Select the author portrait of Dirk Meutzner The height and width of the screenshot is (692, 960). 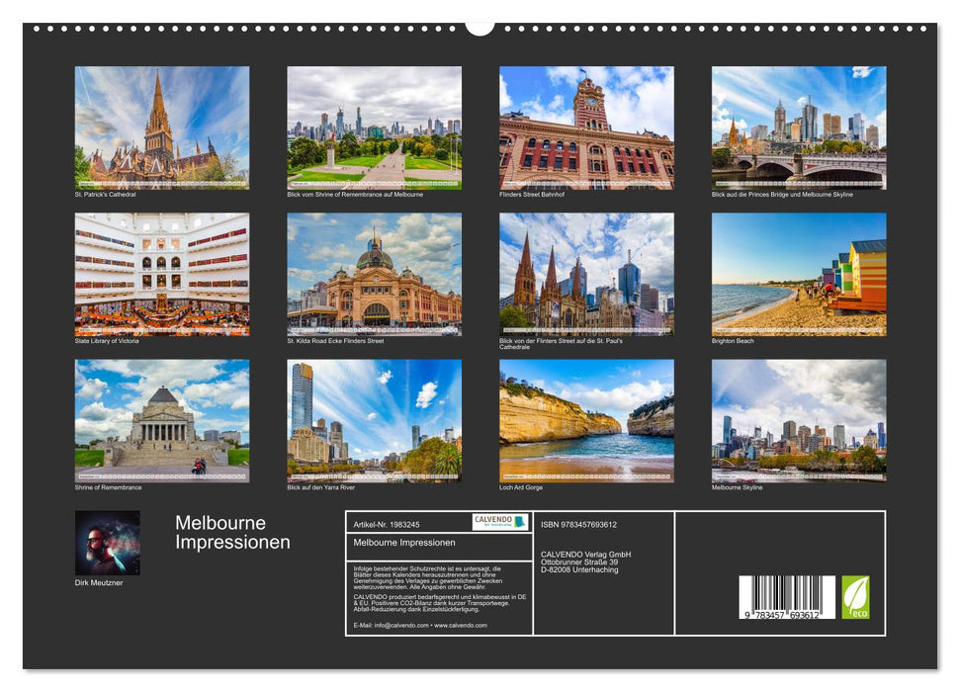pos(107,543)
